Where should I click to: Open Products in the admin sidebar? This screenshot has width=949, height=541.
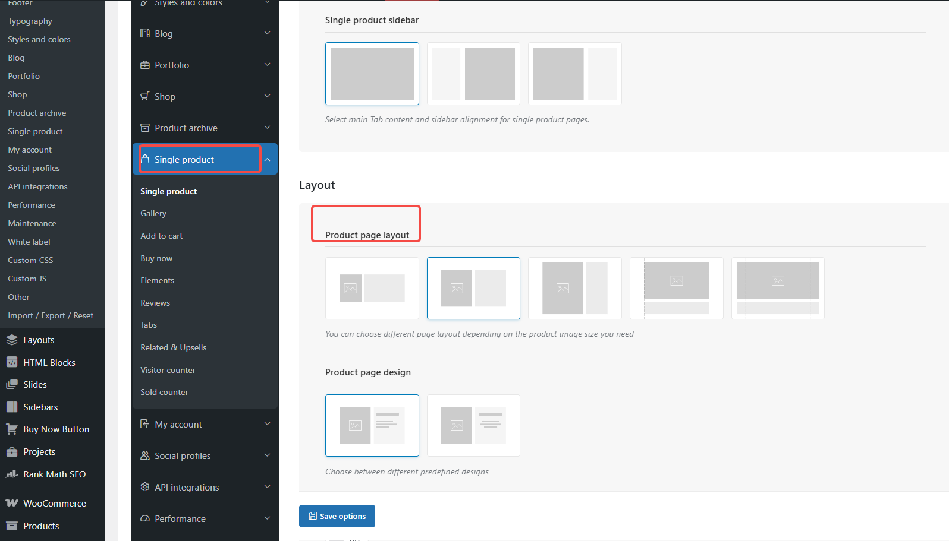[41, 526]
